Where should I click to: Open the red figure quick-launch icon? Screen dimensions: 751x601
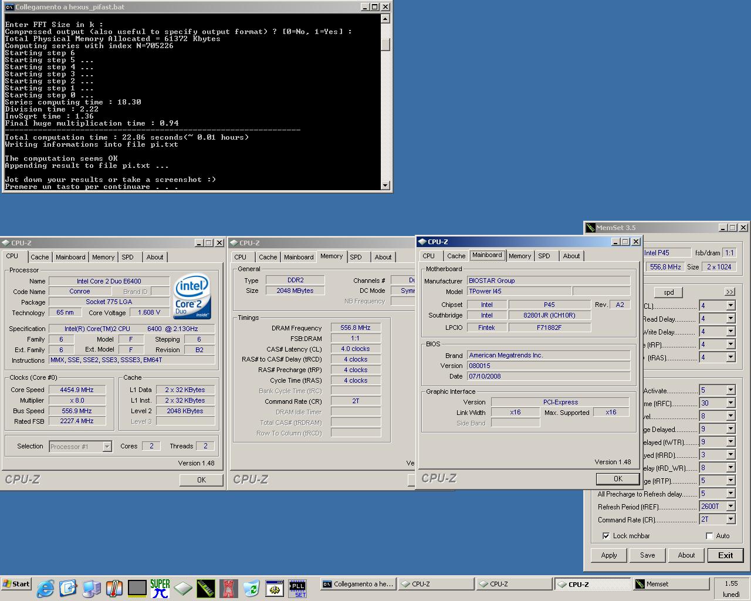[x=228, y=588]
